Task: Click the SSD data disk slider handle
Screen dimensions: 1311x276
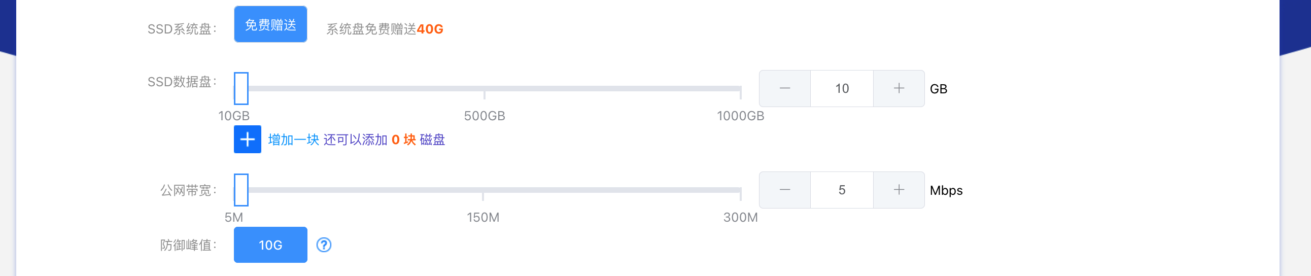Action: pos(241,88)
